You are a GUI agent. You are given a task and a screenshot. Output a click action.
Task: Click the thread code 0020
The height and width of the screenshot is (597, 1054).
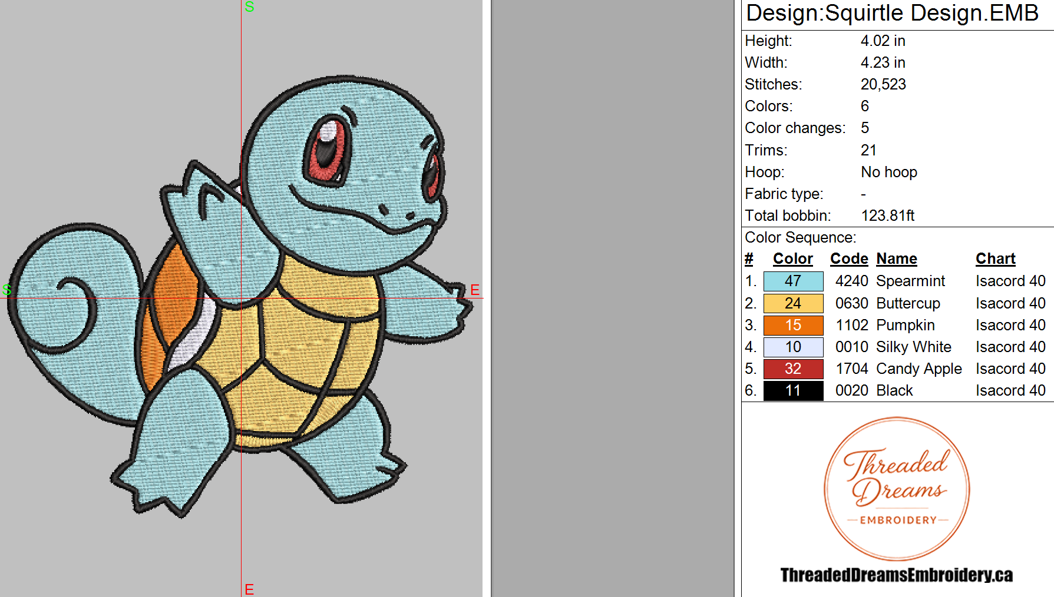pyautogui.click(x=852, y=390)
